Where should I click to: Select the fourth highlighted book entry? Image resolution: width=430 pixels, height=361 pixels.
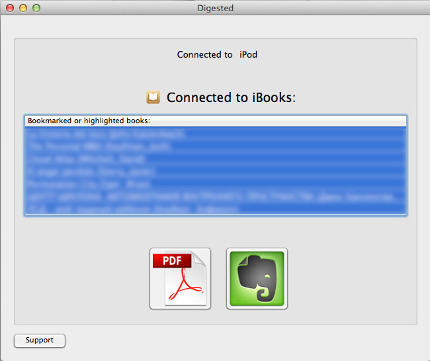216,172
